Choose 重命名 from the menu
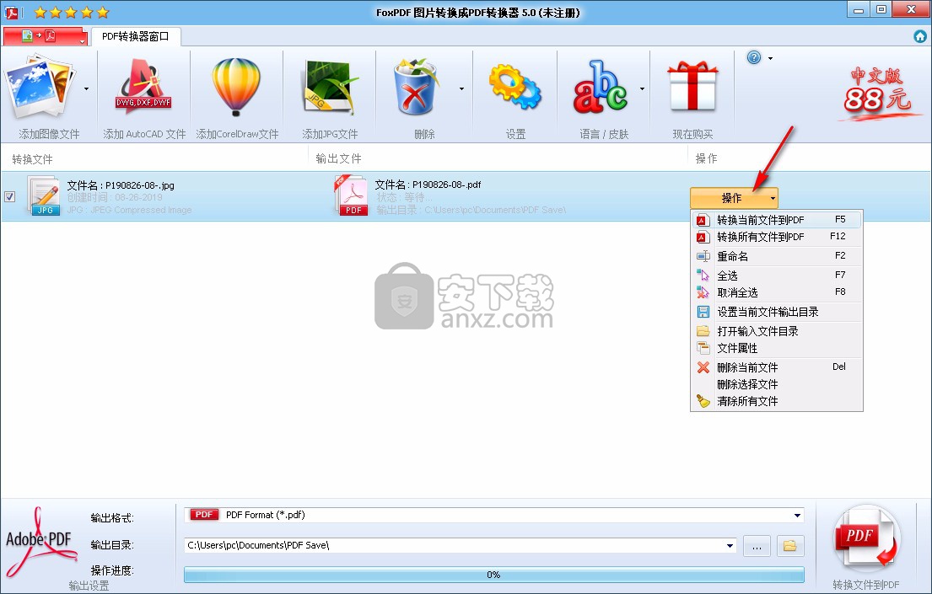Viewport: 932px width, 594px height. coord(777,256)
